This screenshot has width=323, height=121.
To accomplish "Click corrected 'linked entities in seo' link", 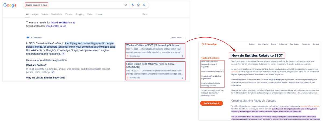I will pyautogui.click(x=63, y=23).
